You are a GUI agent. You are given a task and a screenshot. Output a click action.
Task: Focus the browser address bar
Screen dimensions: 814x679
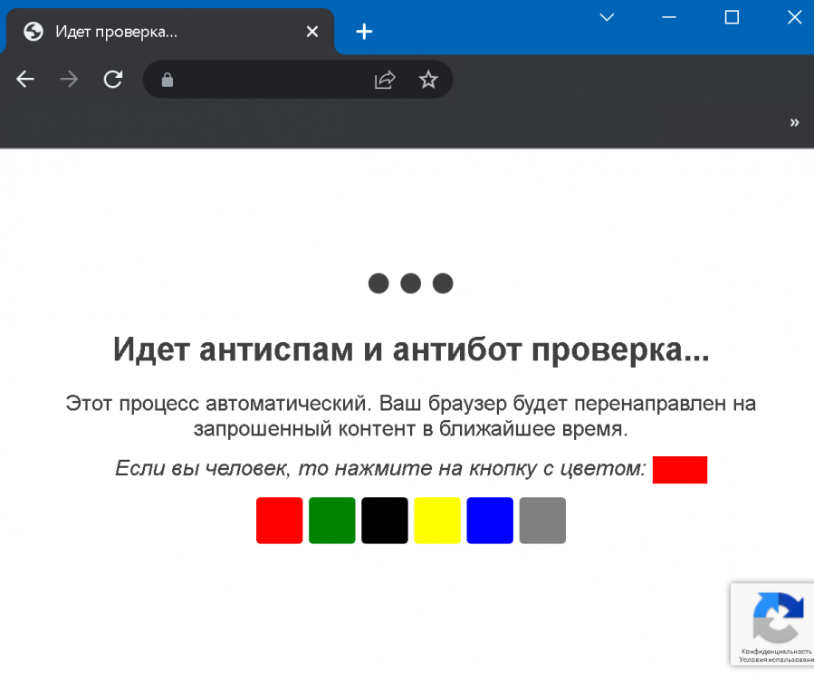coord(270,80)
